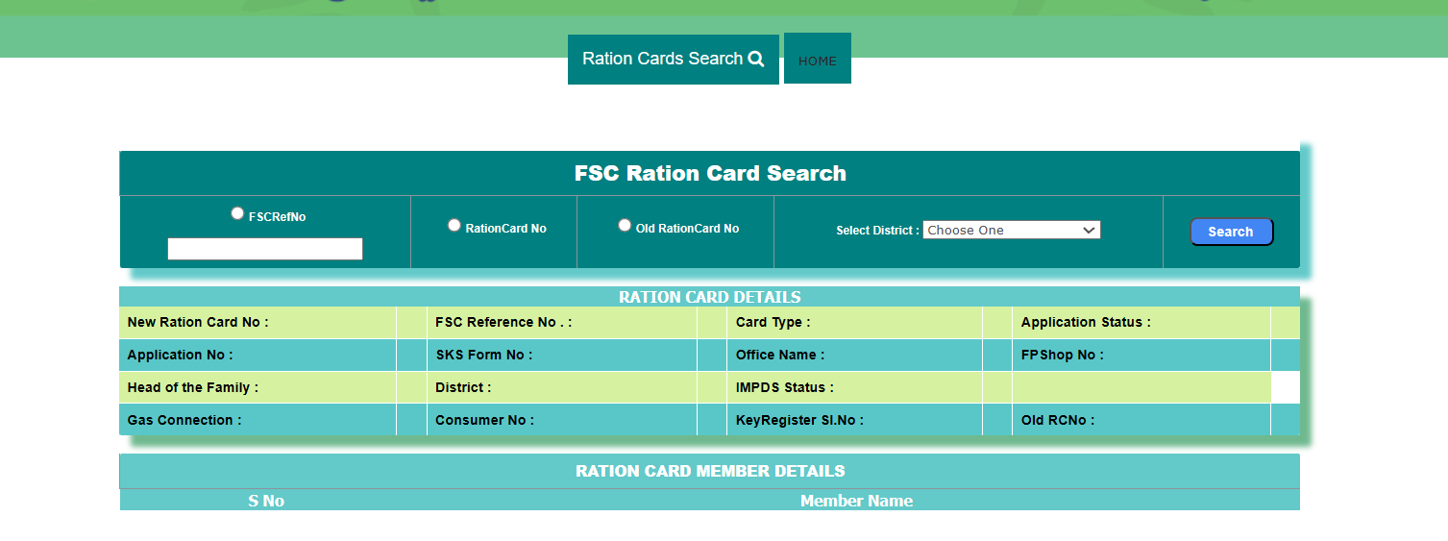Click the Gas Connection label

(184, 420)
